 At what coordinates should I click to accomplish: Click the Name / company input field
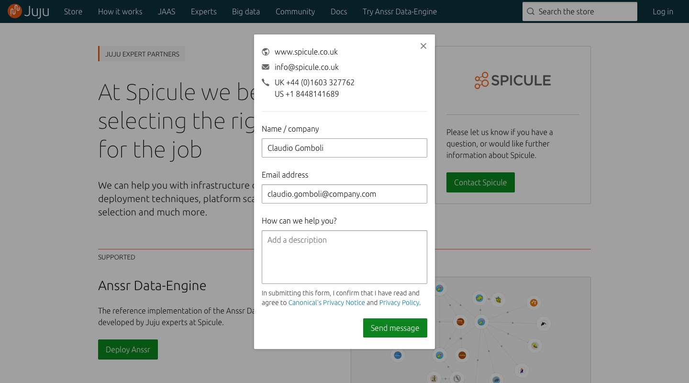point(344,148)
